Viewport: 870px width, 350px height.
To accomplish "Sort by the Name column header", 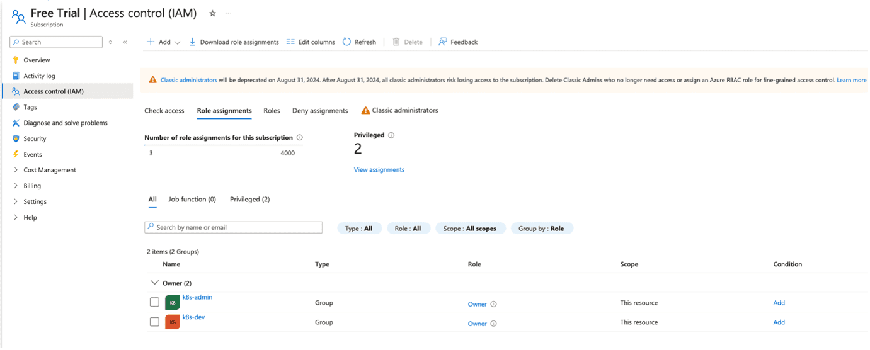I will pyautogui.click(x=171, y=264).
